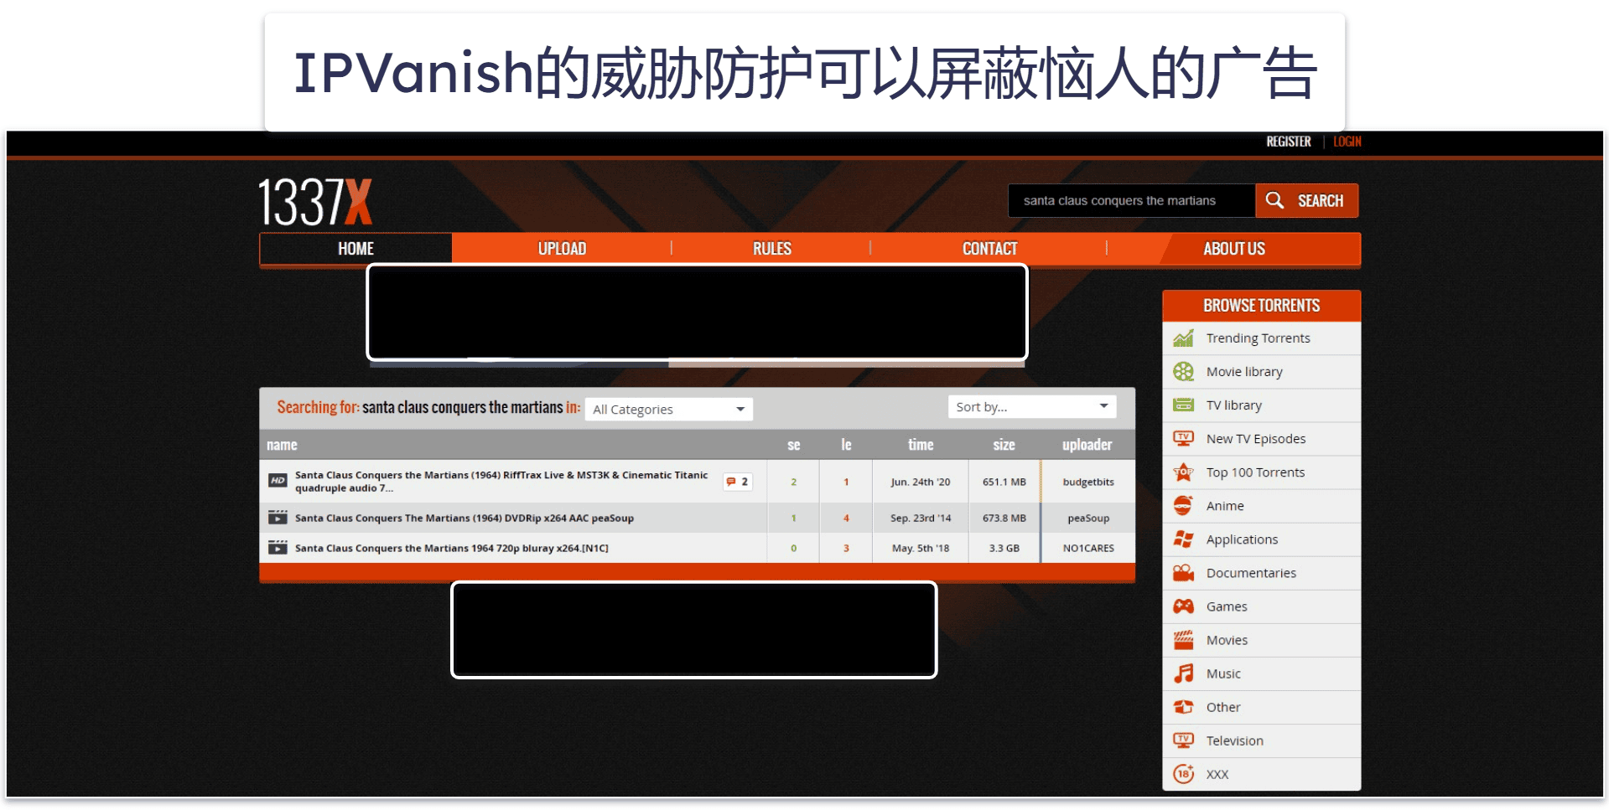The height and width of the screenshot is (810, 1609).
Task: Click the Music note icon
Action: coord(1183,673)
